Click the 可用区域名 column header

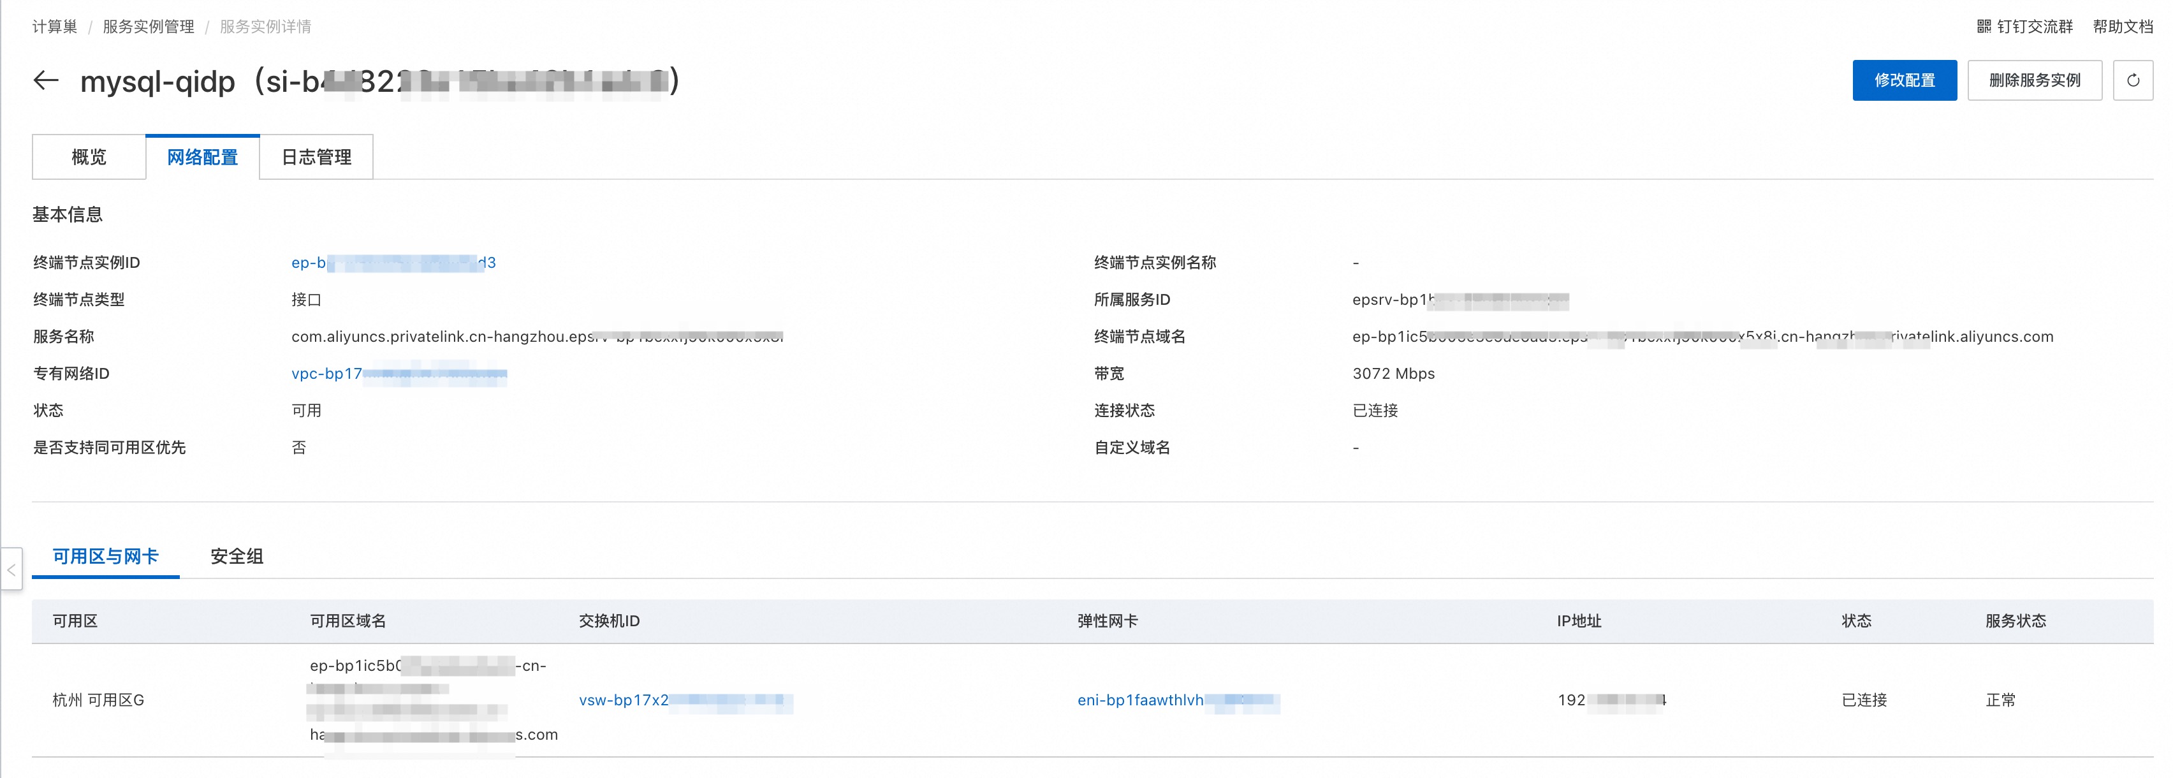[348, 621]
